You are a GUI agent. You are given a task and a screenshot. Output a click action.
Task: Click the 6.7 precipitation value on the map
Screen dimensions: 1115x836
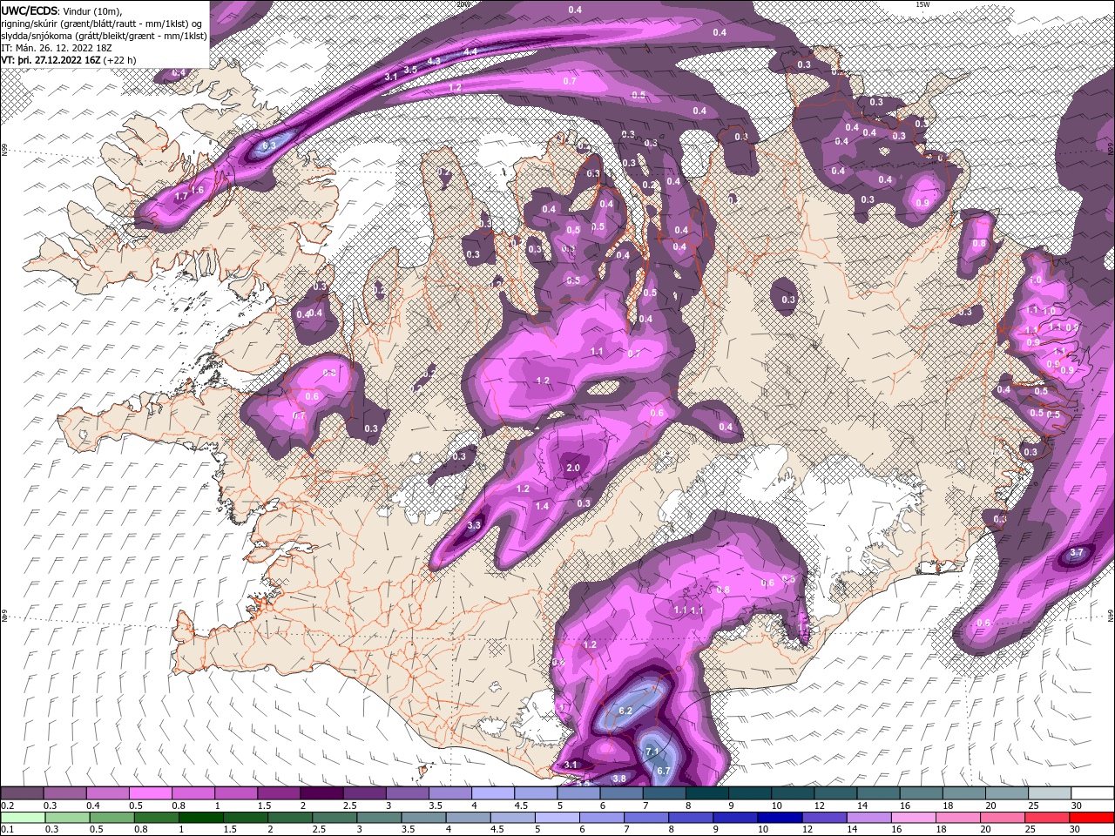(662, 771)
